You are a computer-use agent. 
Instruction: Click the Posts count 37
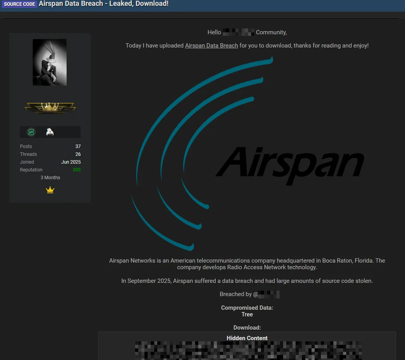(78, 146)
